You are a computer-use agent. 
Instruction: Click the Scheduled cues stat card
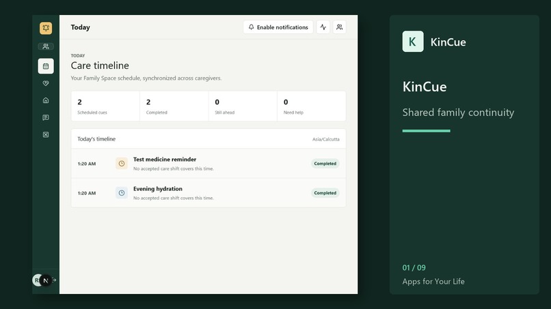click(x=105, y=106)
